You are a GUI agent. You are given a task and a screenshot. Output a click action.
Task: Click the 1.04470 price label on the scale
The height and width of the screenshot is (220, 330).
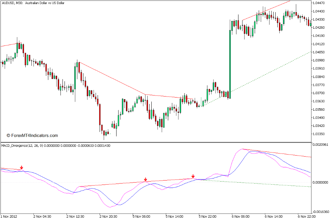320,3
